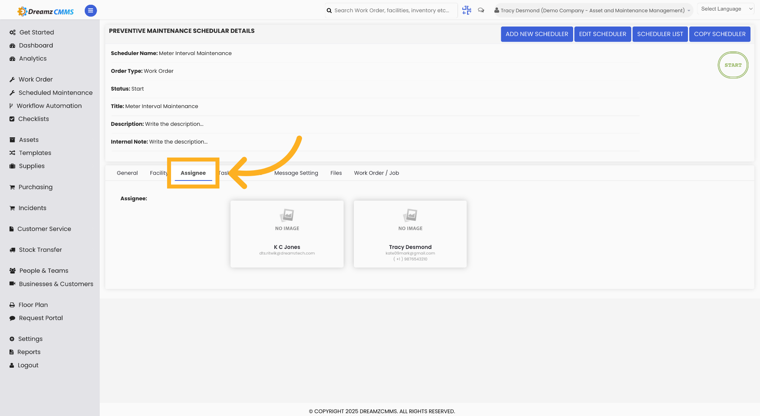Click the People & Teams users icon
The image size is (760, 416).
13,271
